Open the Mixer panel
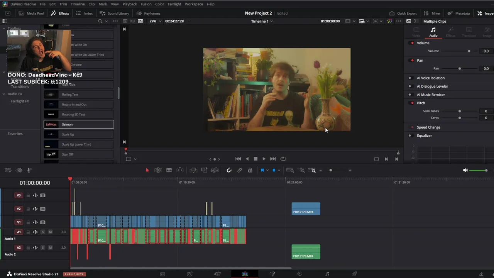The height and width of the screenshot is (278, 494). [432, 13]
